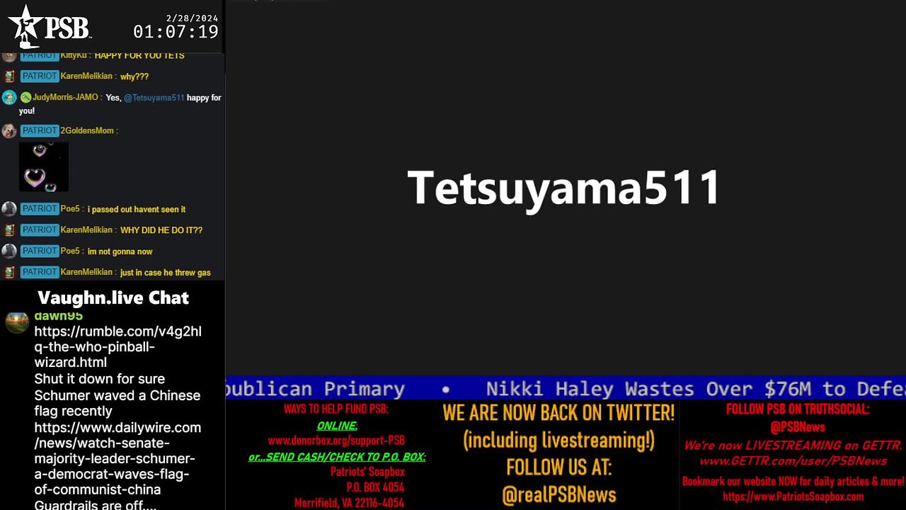Screen dimensions: 906x510
Task: Click the @realPSBNews Twitter handle
Action: click(x=559, y=495)
